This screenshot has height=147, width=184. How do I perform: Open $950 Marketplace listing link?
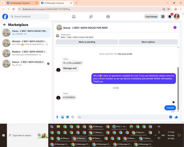[x=77, y=37]
